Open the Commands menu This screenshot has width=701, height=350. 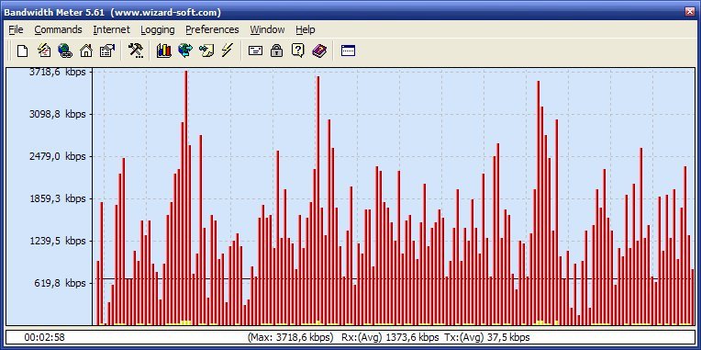(58, 29)
